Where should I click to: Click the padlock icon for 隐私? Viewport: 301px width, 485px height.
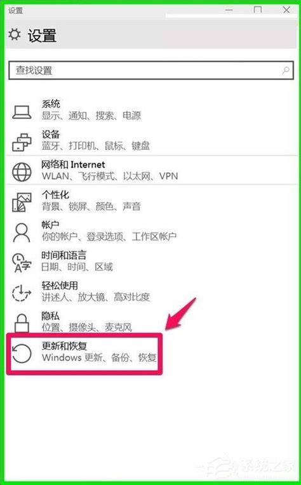(x=22, y=322)
